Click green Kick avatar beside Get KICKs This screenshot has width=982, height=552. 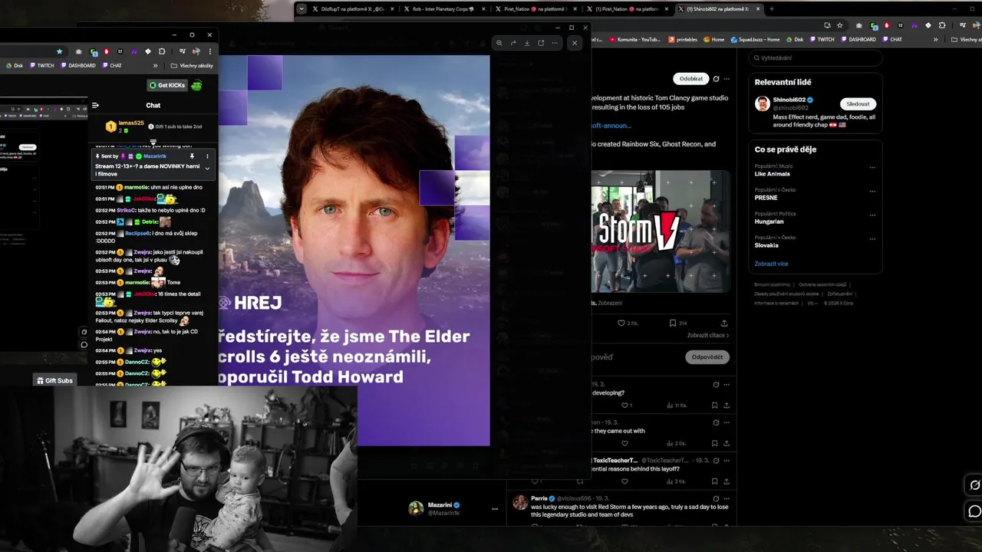197,85
